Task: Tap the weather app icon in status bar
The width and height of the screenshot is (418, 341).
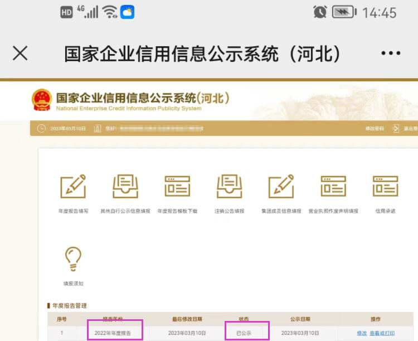Action: [128, 12]
